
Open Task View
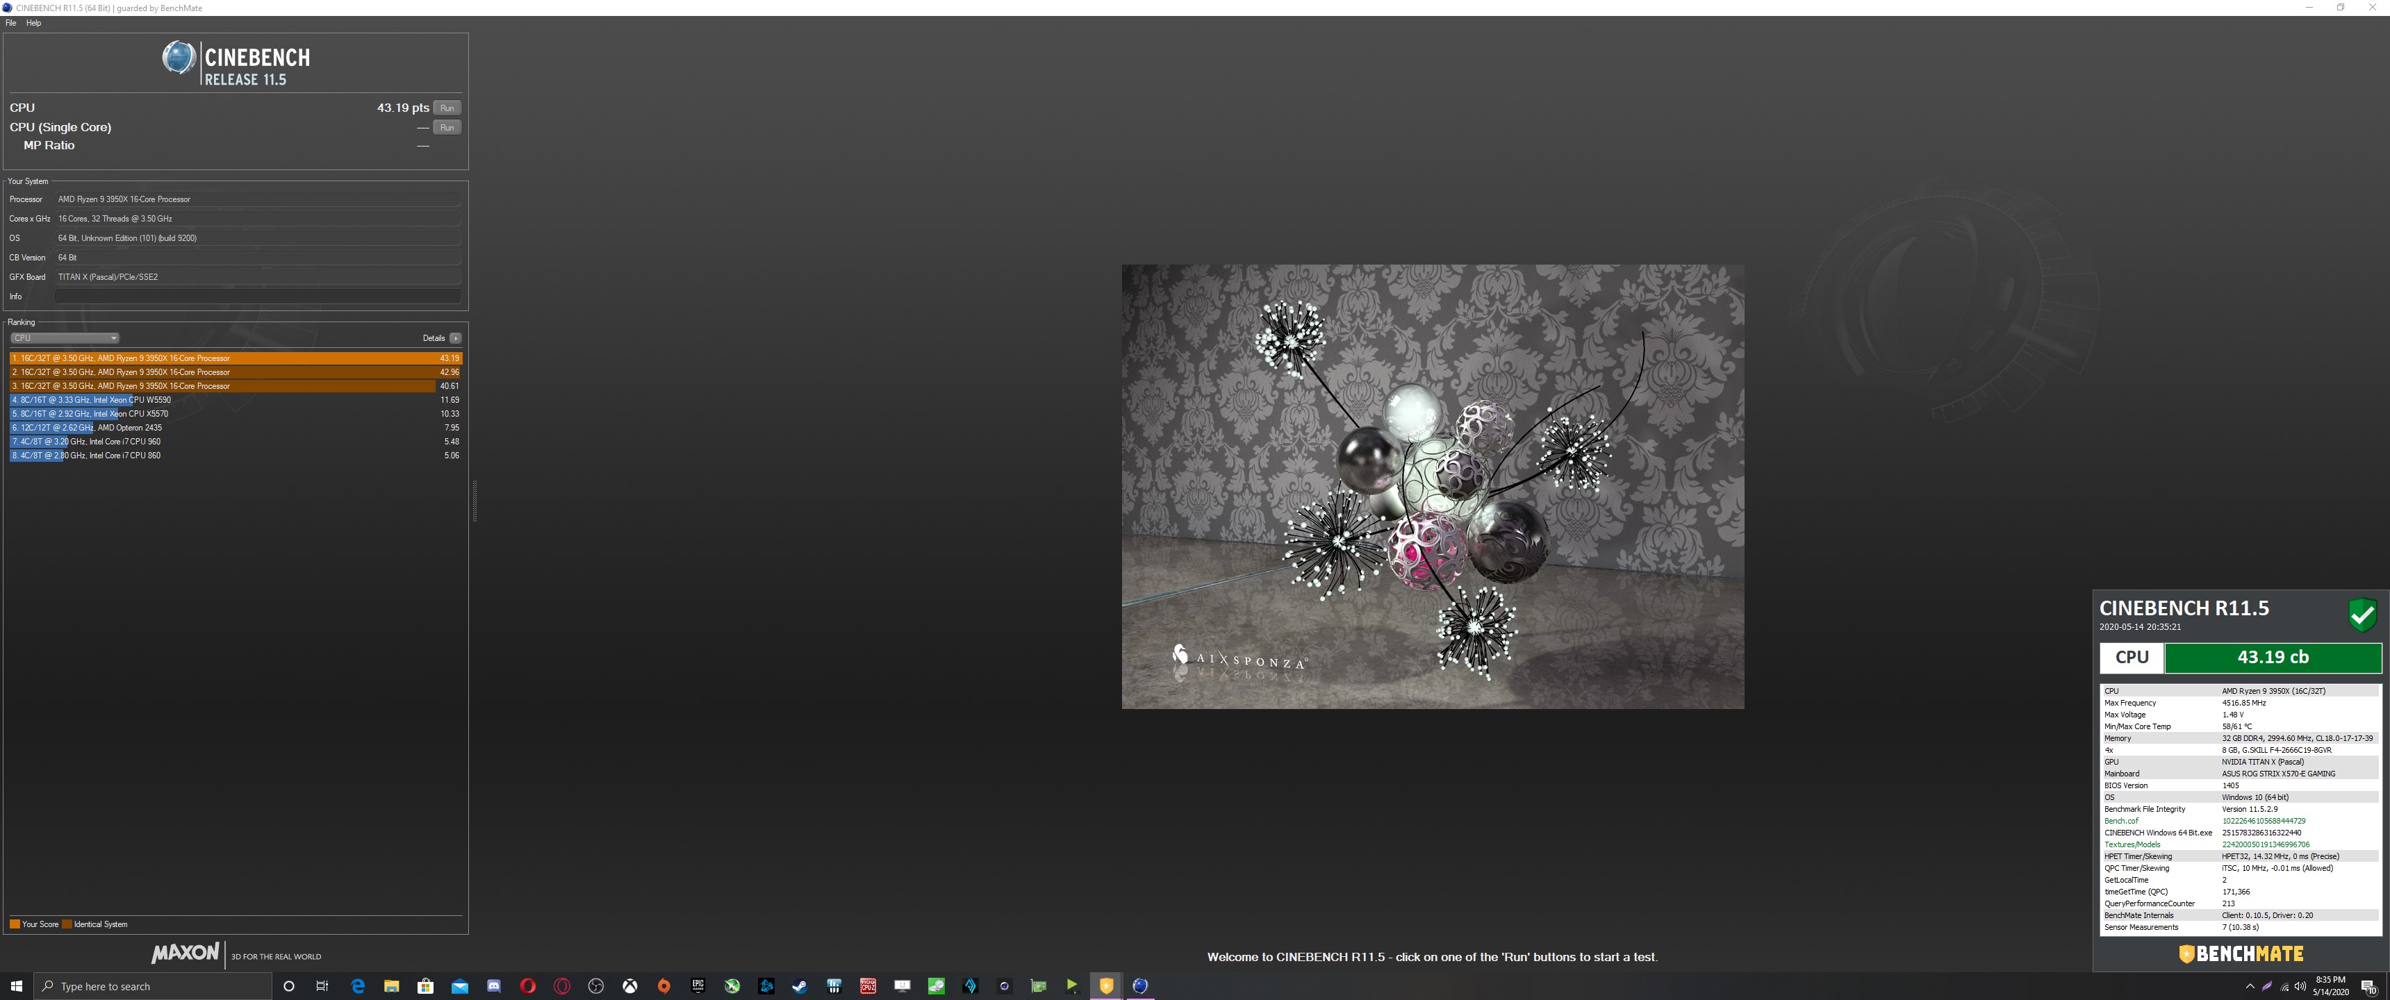[322, 986]
